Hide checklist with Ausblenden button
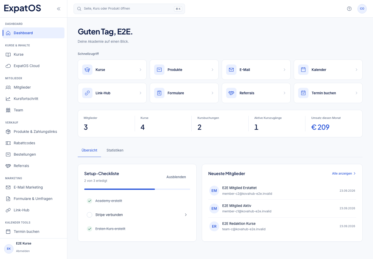The width and height of the screenshot is (373, 259). click(x=176, y=177)
